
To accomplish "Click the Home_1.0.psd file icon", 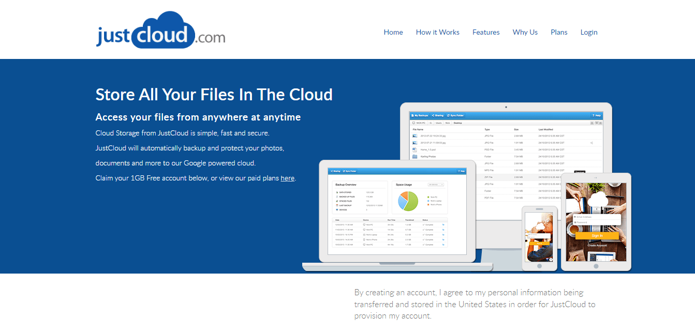I will (x=415, y=149).
